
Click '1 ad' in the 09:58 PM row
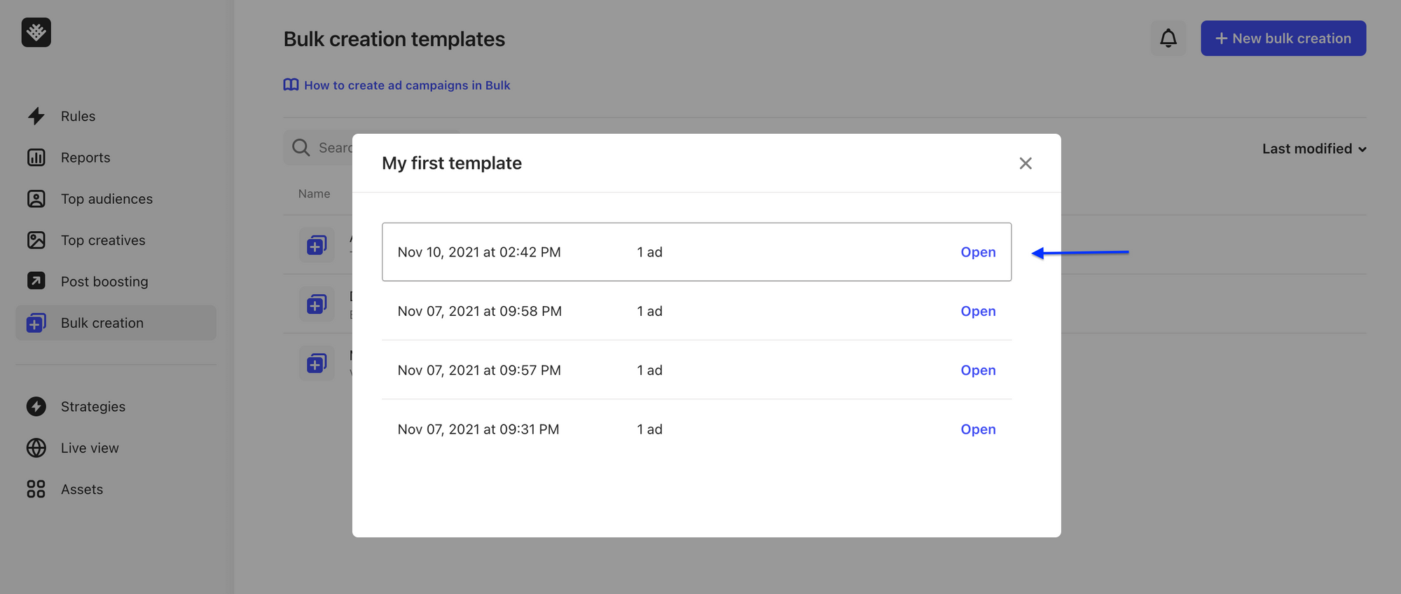pos(649,311)
